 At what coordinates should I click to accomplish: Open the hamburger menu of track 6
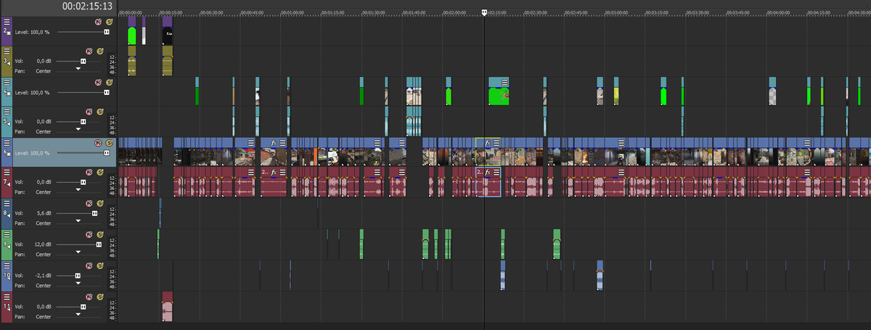[x=7, y=143]
